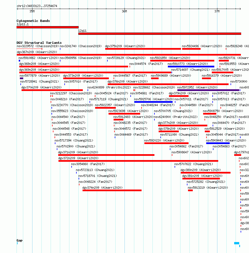Open variant label nsv5711080 (Chuang2021)
The image size is (249, 253).
pos(179,135)
